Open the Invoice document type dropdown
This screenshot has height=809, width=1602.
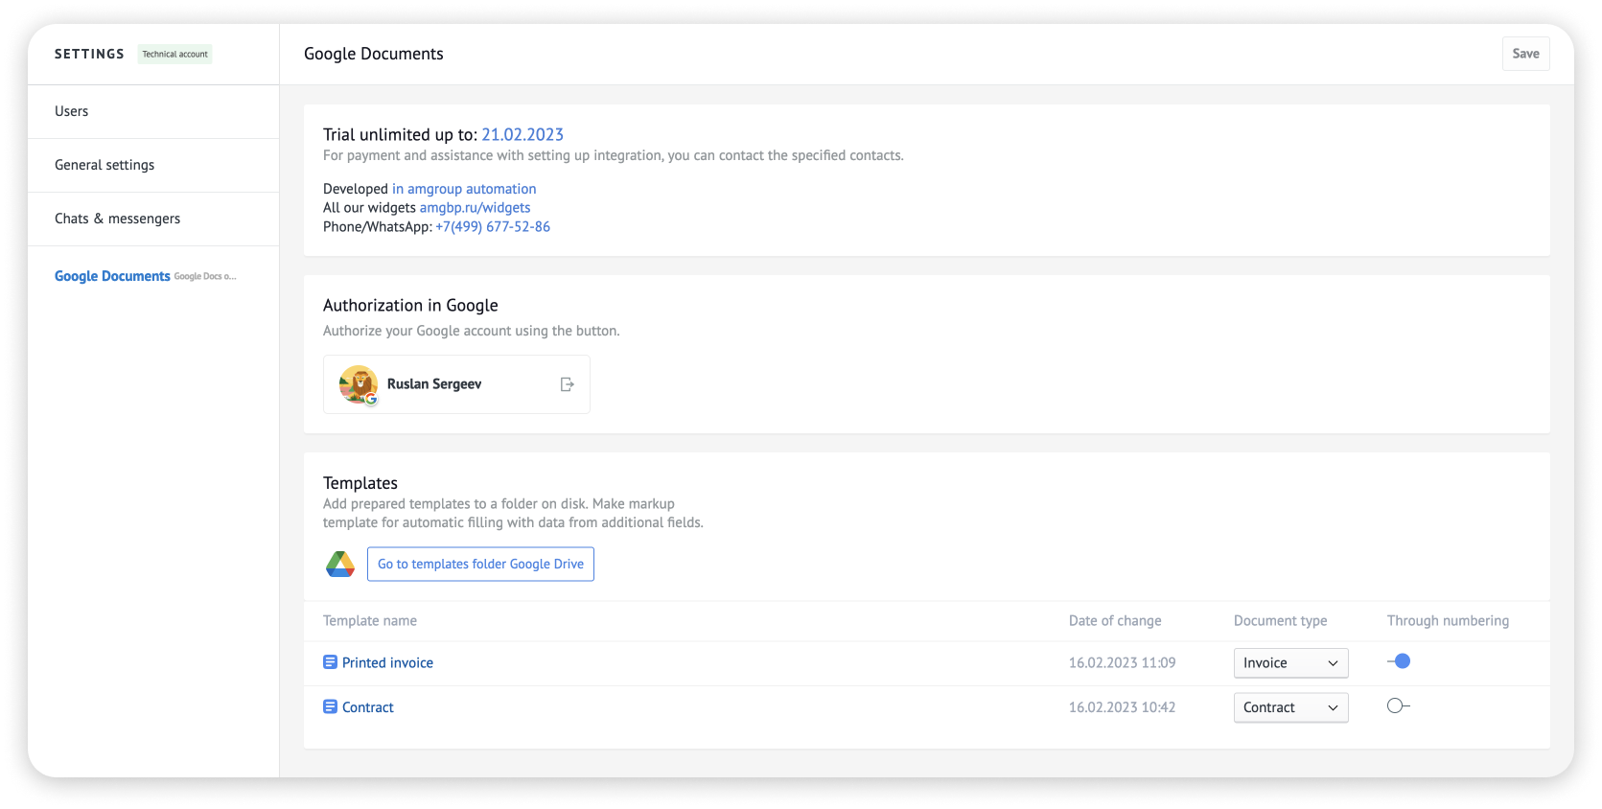coord(1290,663)
